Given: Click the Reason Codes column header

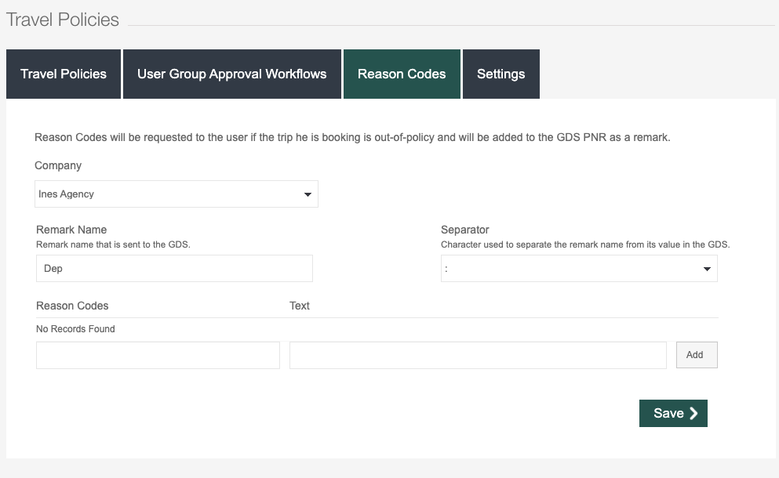Looking at the screenshot, I should (x=72, y=306).
